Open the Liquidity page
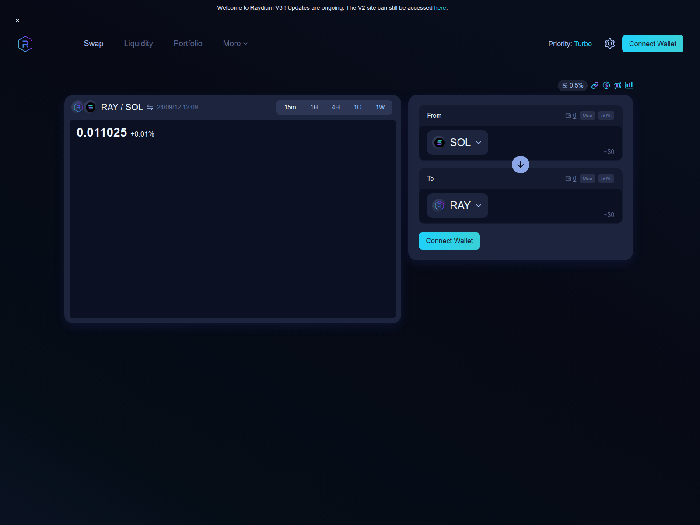The image size is (700, 525). 138,44
